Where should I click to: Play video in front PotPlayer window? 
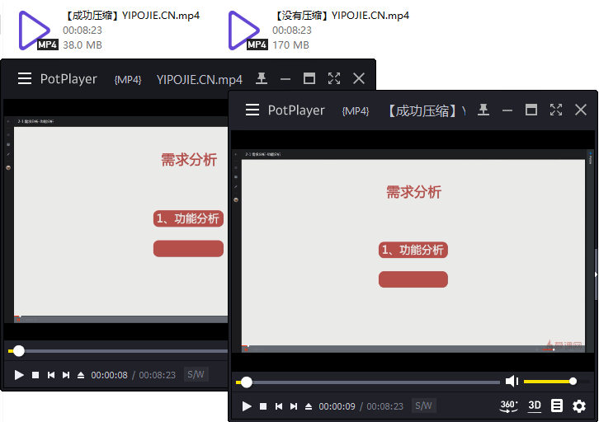click(247, 406)
